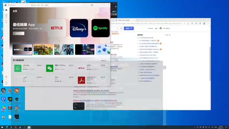
Task: Click the camera image-search icon in Baidu
Action: point(121,28)
